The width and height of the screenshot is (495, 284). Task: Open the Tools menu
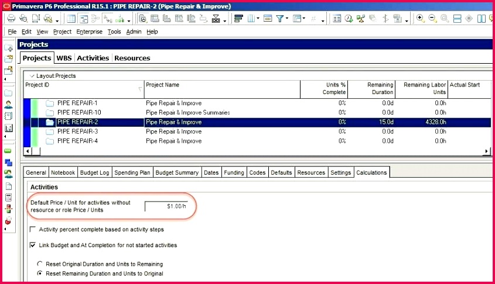coord(114,32)
